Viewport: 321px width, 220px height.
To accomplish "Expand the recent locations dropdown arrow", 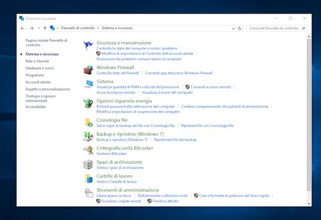I will pyautogui.click(x=38, y=28).
